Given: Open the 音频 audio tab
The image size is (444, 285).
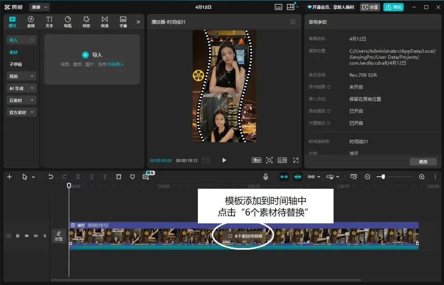Looking at the screenshot, I should point(31,22).
